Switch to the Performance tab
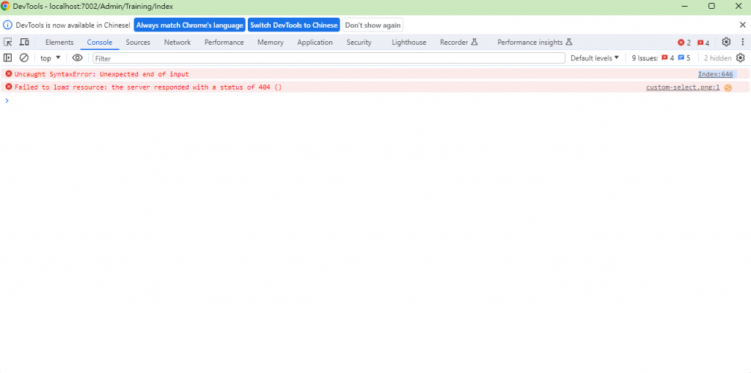751x373 pixels. tap(224, 42)
